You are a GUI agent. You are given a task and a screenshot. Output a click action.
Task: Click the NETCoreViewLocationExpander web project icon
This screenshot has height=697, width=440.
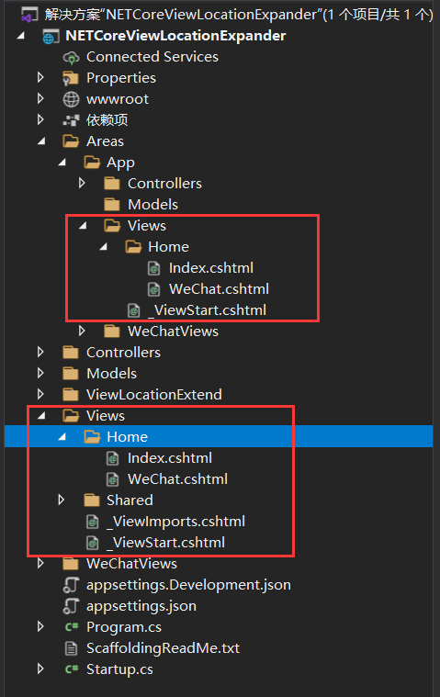click(x=51, y=37)
